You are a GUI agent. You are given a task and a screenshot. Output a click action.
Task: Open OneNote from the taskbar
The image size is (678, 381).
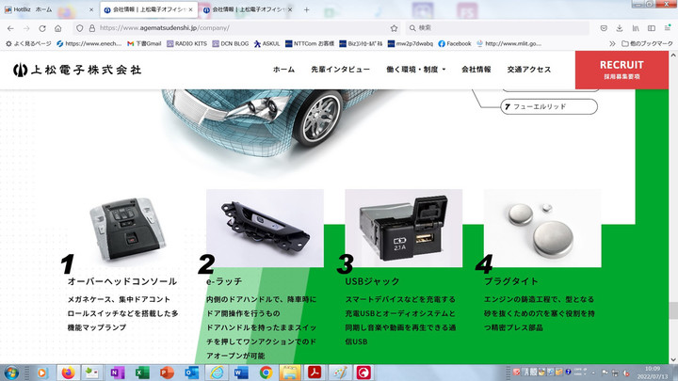117,373
